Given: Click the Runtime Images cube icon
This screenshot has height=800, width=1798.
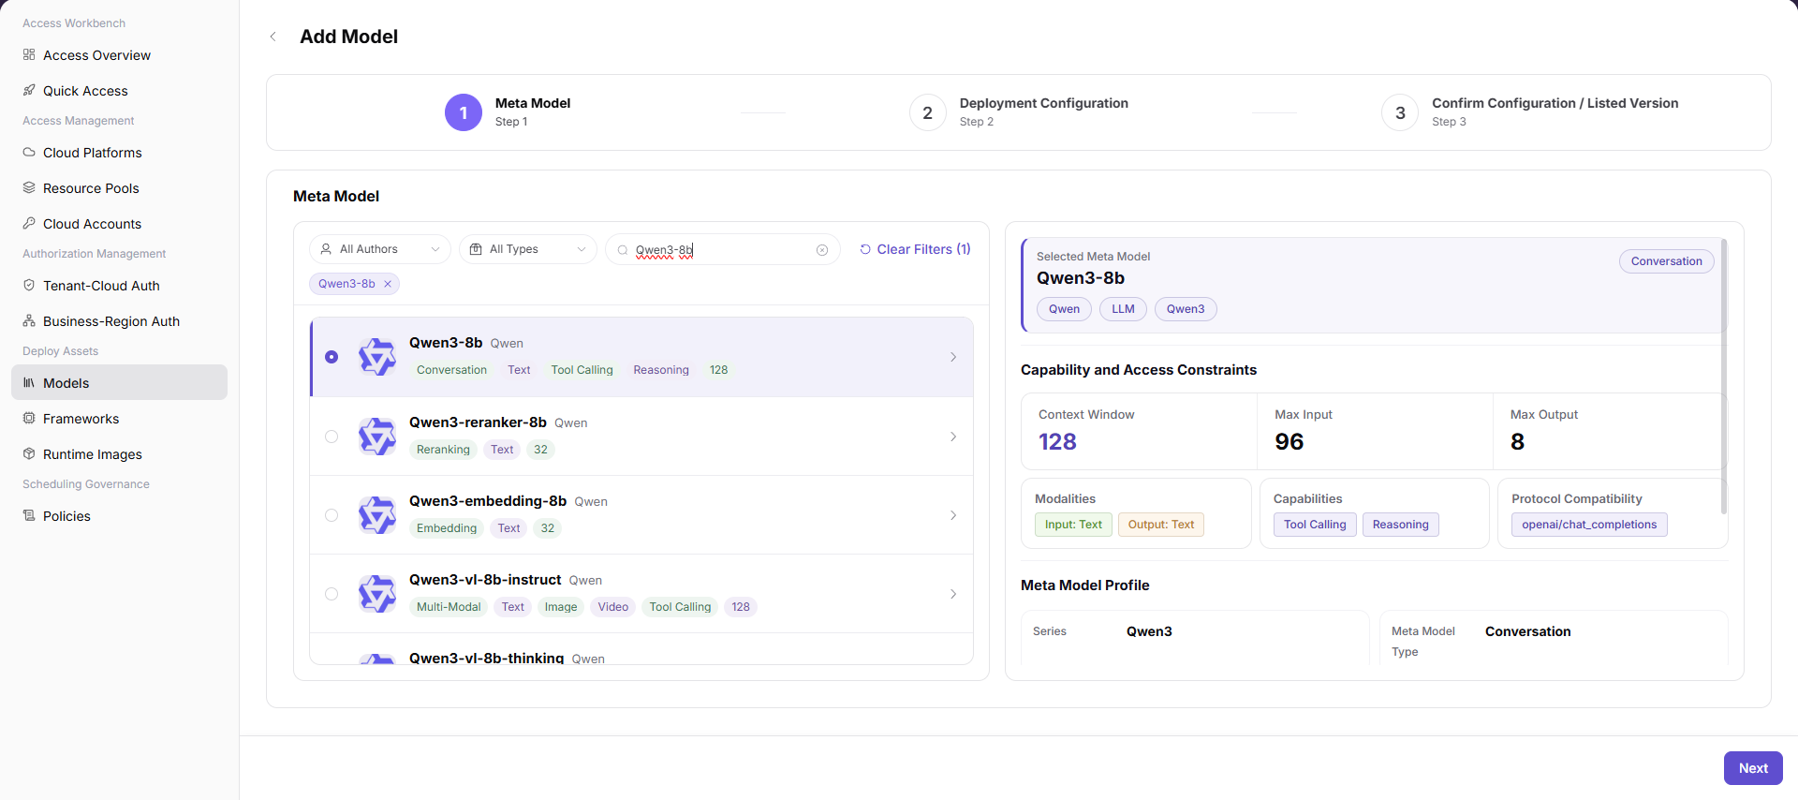Looking at the screenshot, I should pyautogui.click(x=29, y=453).
